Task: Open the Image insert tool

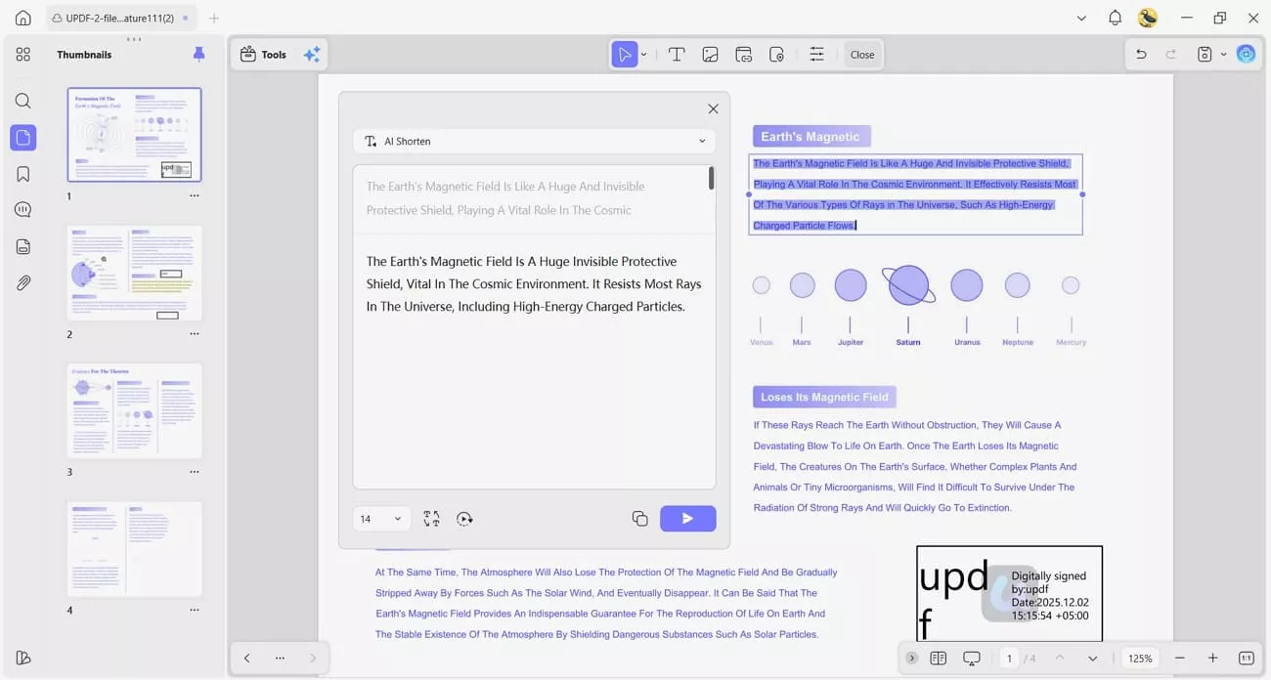Action: tap(710, 54)
